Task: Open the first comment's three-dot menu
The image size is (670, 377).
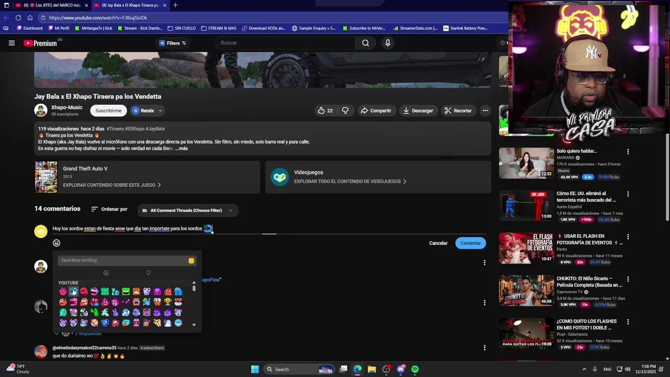Action: (x=484, y=262)
